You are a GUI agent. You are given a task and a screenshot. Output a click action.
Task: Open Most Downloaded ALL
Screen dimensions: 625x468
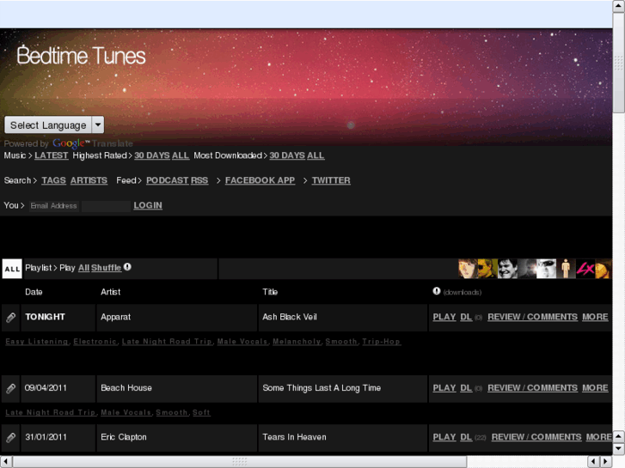tap(316, 155)
